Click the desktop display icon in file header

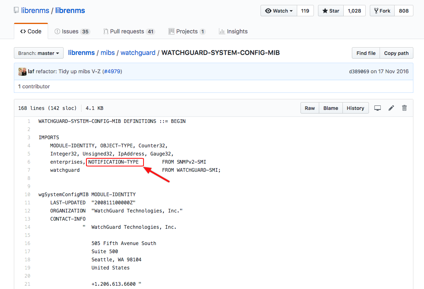tap(378, 108)
